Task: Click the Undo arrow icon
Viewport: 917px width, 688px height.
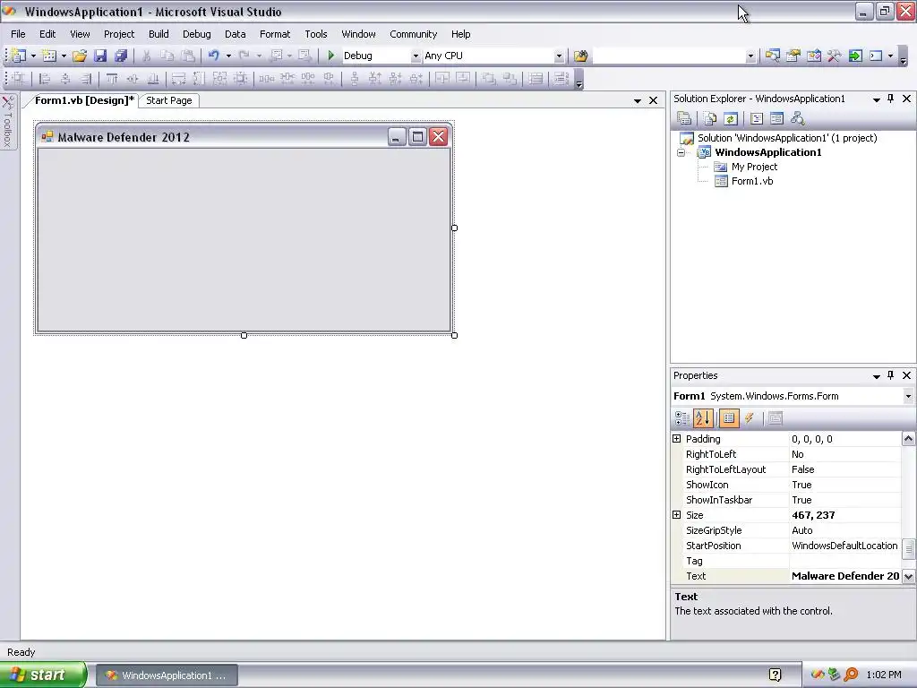Action: click(213, 56)
